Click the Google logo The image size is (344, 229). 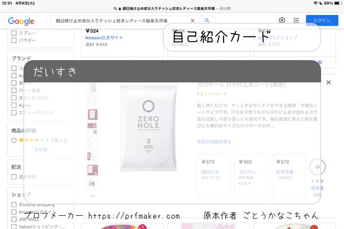[21, 21]
